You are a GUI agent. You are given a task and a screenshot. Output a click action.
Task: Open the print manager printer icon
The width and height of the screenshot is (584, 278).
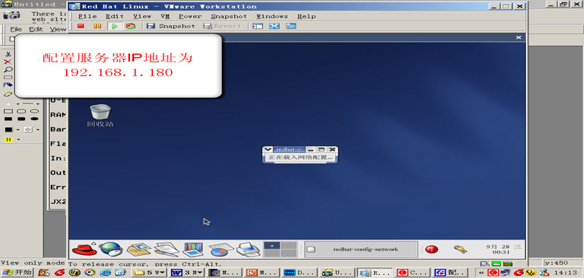coord(248,249)
